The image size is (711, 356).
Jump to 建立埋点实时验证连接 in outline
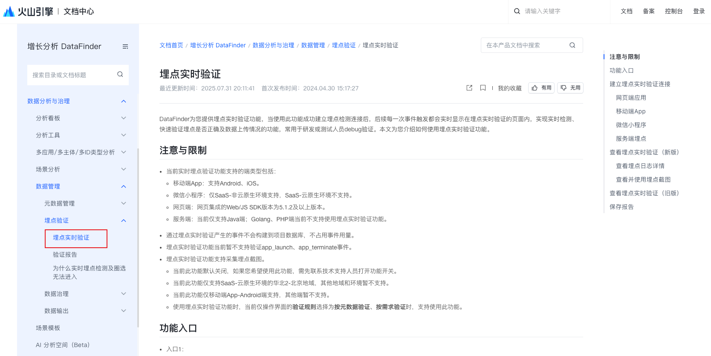640,84
